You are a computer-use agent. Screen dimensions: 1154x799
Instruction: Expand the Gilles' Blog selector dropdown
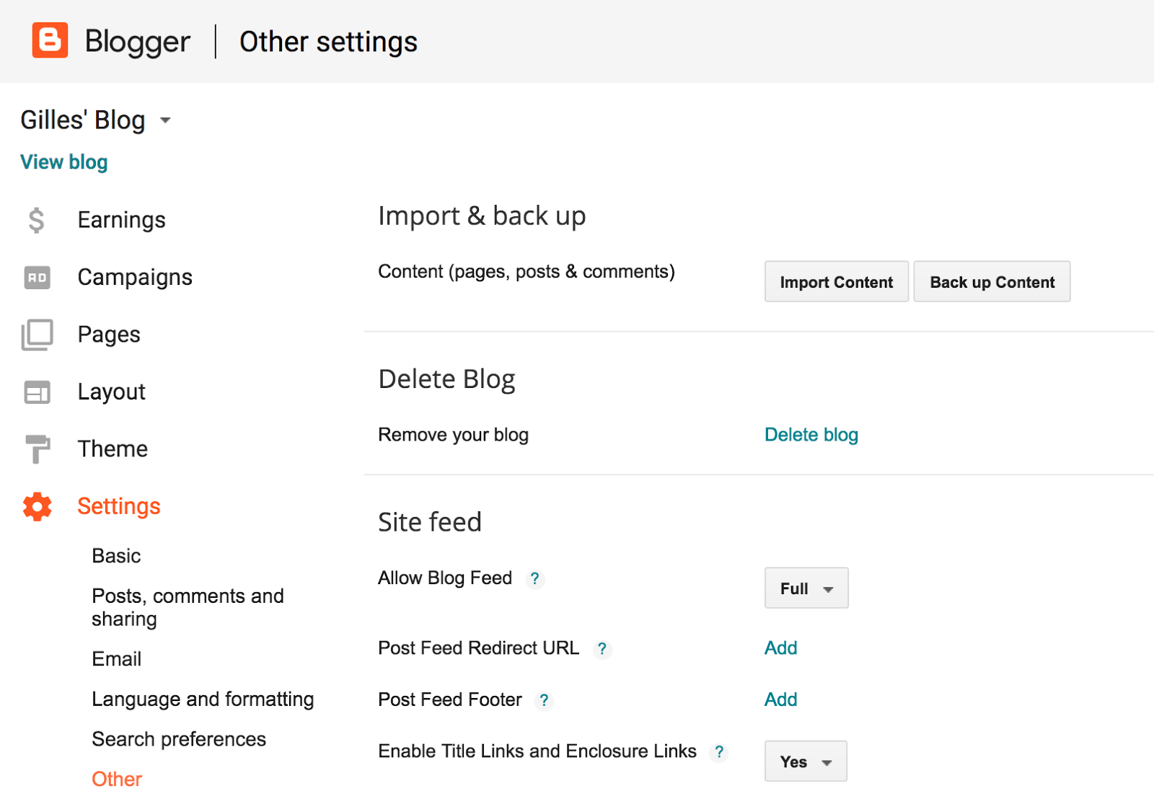(x=165, y=120)
